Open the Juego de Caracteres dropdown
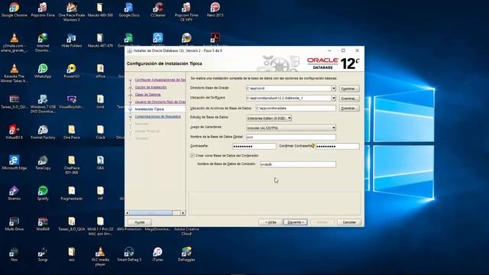Screen dimensions: 489x275 (291, 128)
